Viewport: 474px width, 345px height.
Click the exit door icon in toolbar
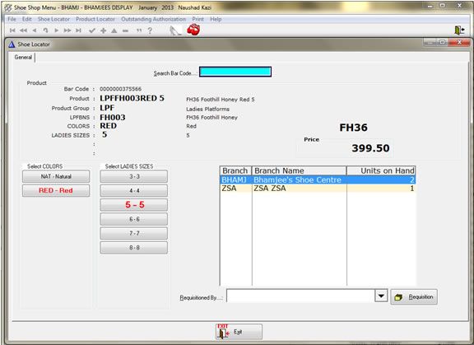(x=459, y=30)
